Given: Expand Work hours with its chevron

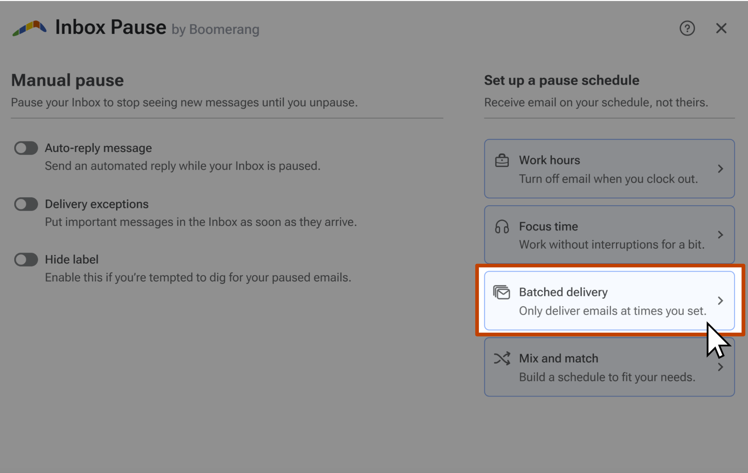Looking at the screenshot, I should pyautogui.click(x=720, y=169).
